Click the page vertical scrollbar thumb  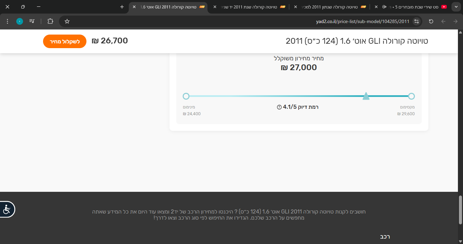click(460, 209)
